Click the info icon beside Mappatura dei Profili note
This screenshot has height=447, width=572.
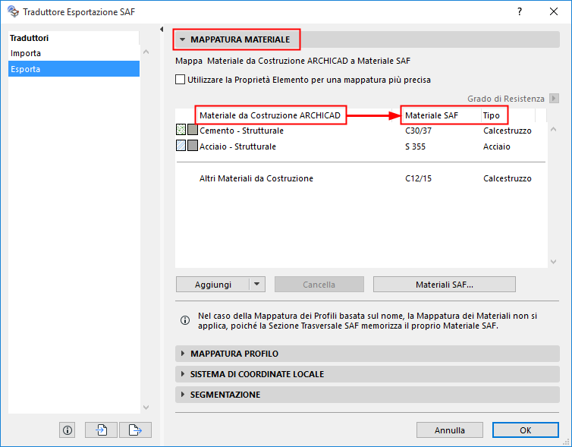click(x=185, y=320)
